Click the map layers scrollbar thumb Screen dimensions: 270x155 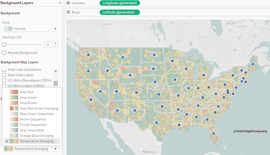[56, 83]
